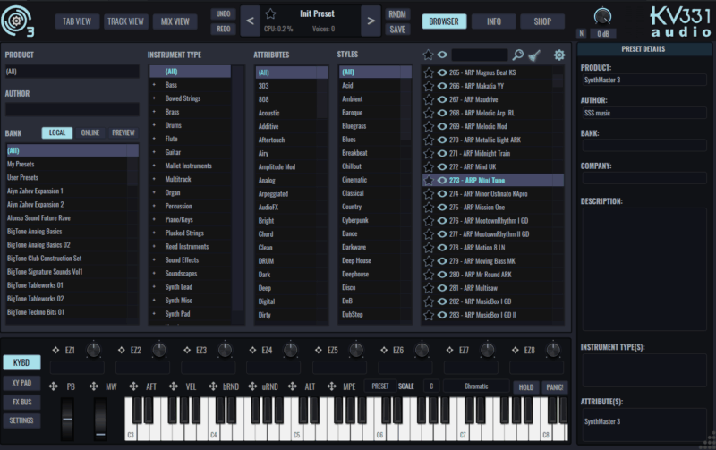Image resolution: width=716 pixels, height=450 pixels.
Task: Click the uRND modulation source move icon
Action: click(x=252, y=386)
